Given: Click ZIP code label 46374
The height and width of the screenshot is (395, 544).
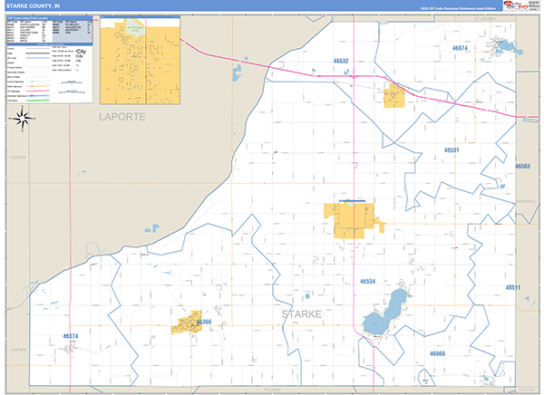Looking at the screenshot, I should [71, 336].
